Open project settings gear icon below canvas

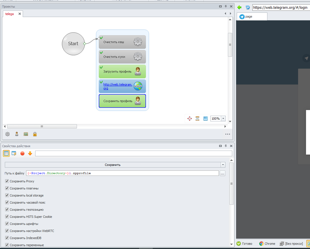pyautogui.click(x=7, y=134)
